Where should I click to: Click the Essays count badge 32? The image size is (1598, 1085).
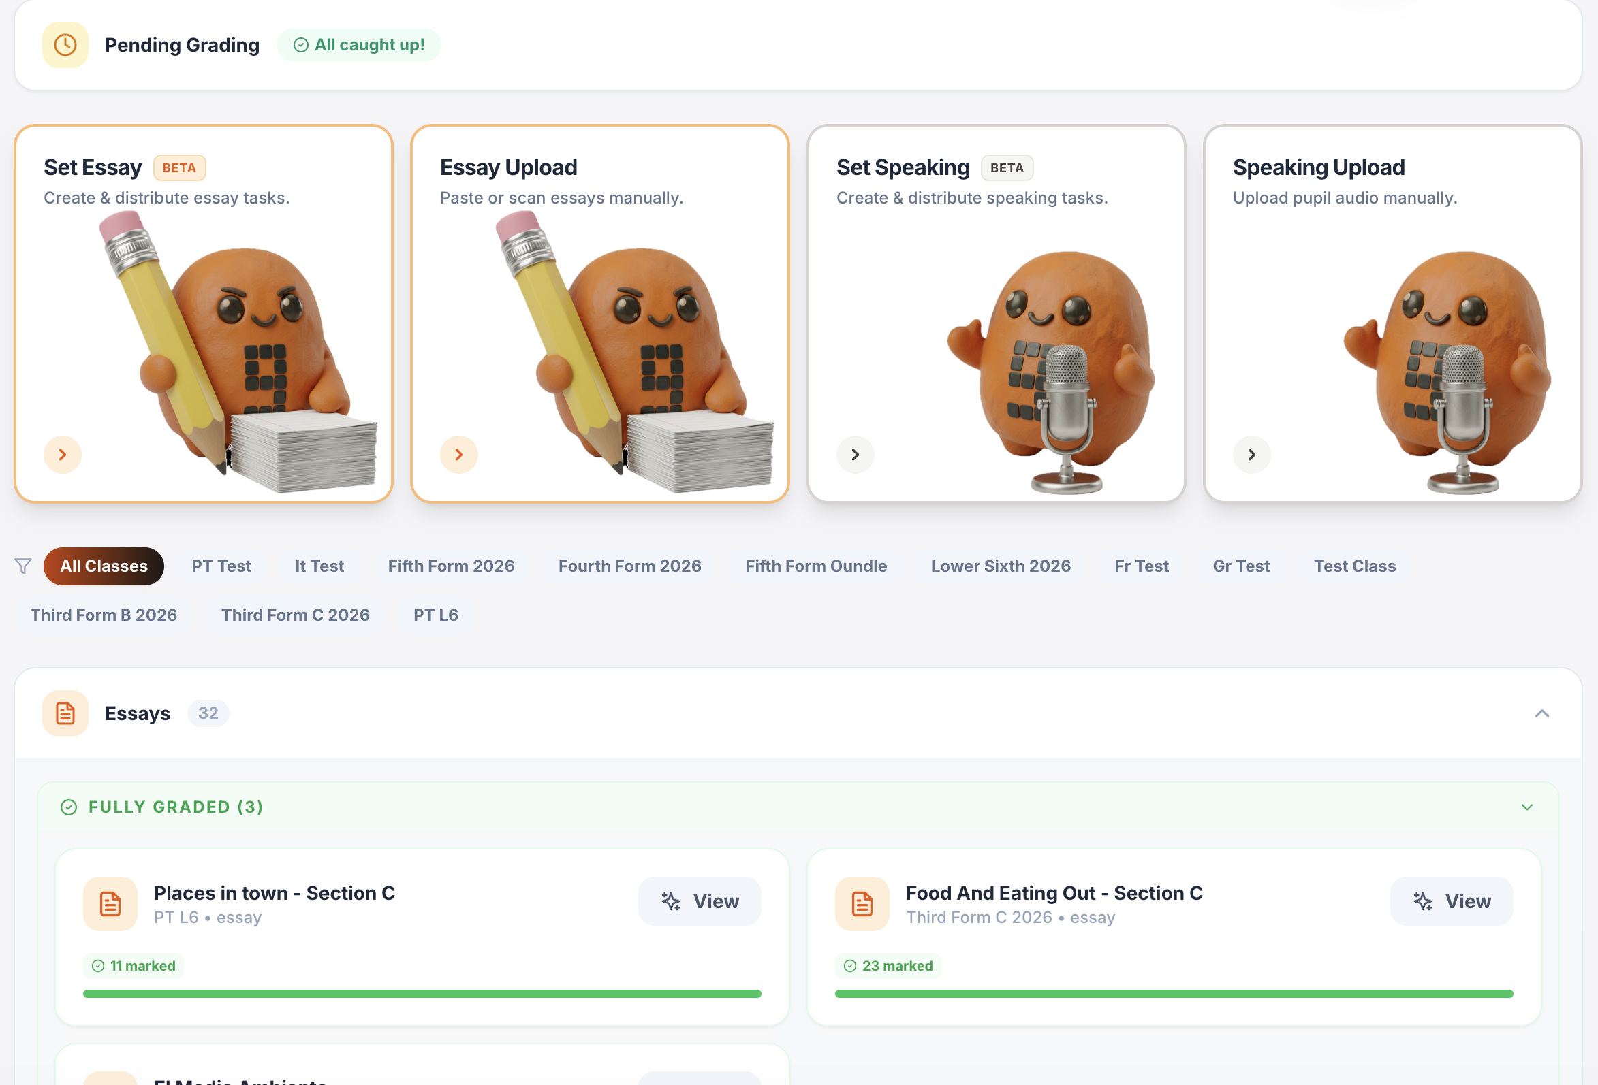click(208, 714)
